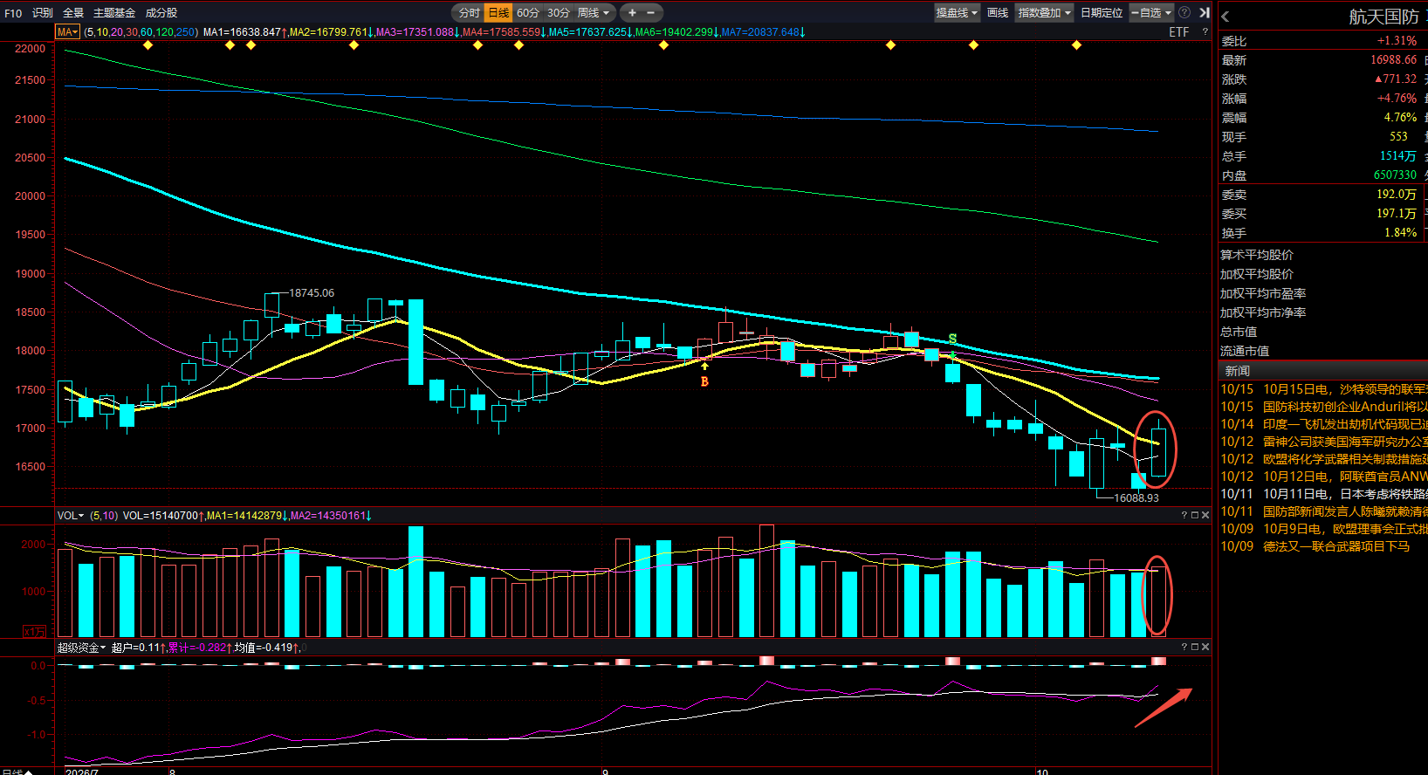The image size is (1428, 775).
Task: Open the 自选 watchlist dropdown
Action: tap(1151, 12)
